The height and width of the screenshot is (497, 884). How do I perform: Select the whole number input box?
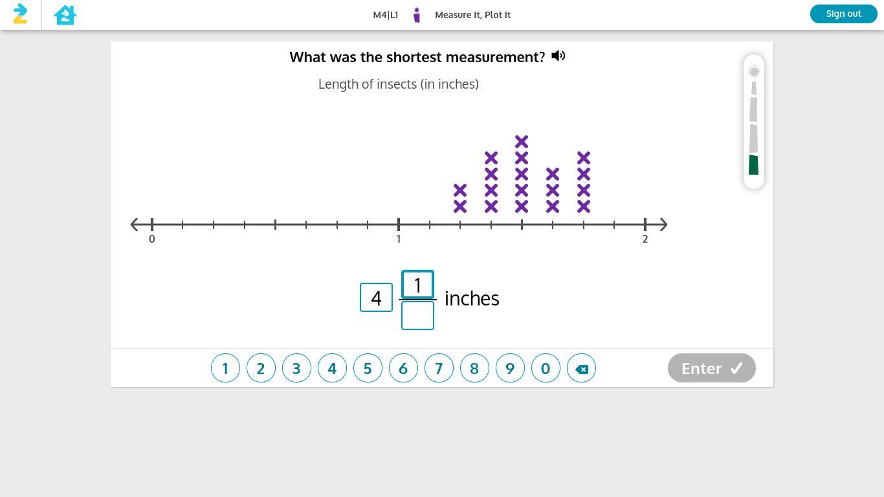coord(376,298)
